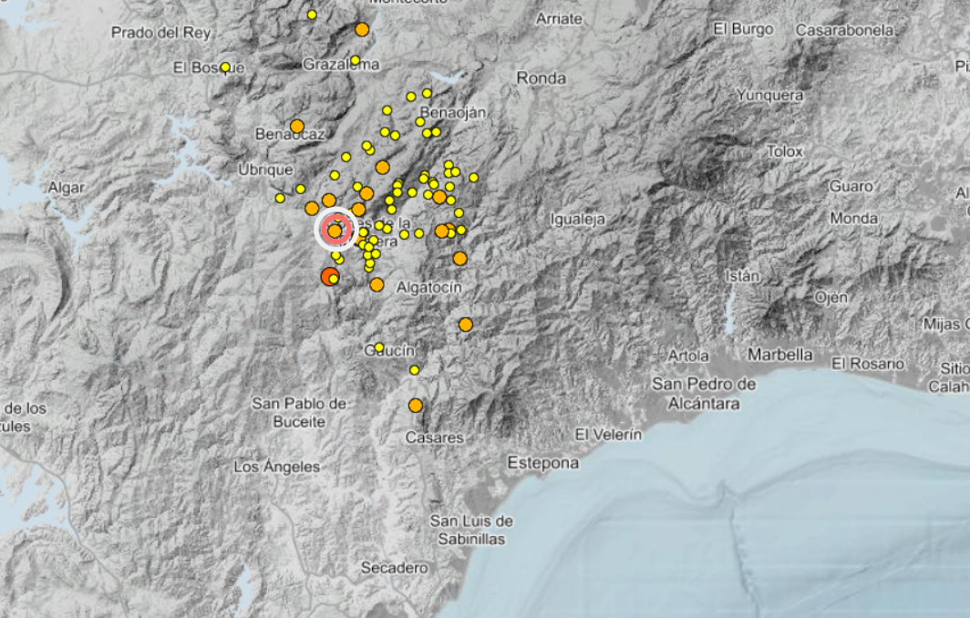This screenshot has width=970, height=618.
Task: Click the yellow marker beside El Bosque label
Action: pyautogui.click(x=225, y=67)
